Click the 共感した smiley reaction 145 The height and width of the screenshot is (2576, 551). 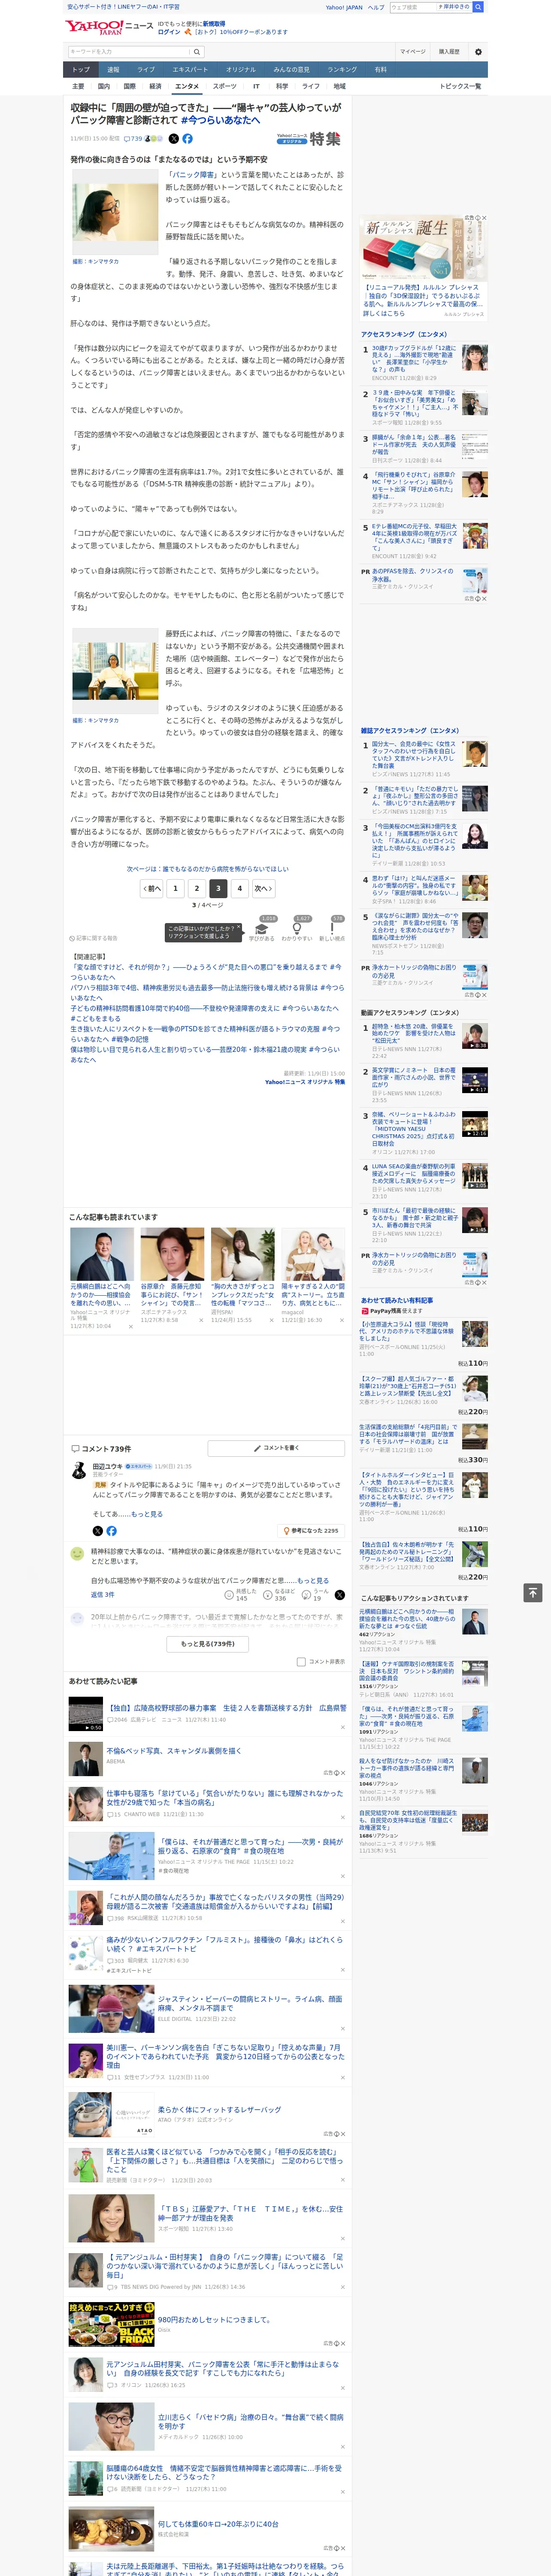240,1595
